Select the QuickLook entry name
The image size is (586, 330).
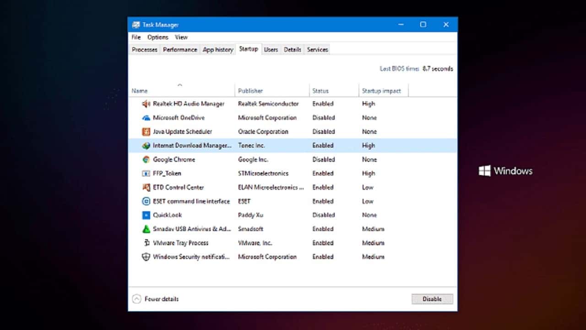coord(167,215)
